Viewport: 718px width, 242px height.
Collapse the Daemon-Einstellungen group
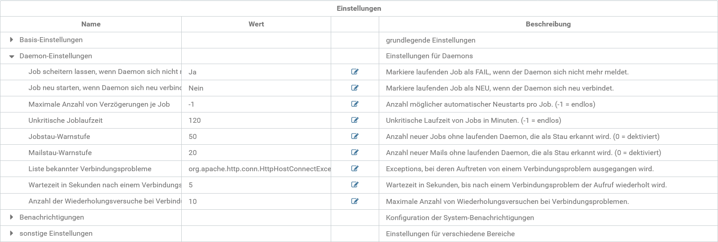pyautogui.click(x=12, y=56)
